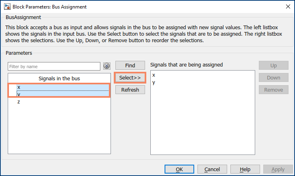Move the selection with the Up button
The height and width of the screenshot is (176, 295).
coord(273,65)
